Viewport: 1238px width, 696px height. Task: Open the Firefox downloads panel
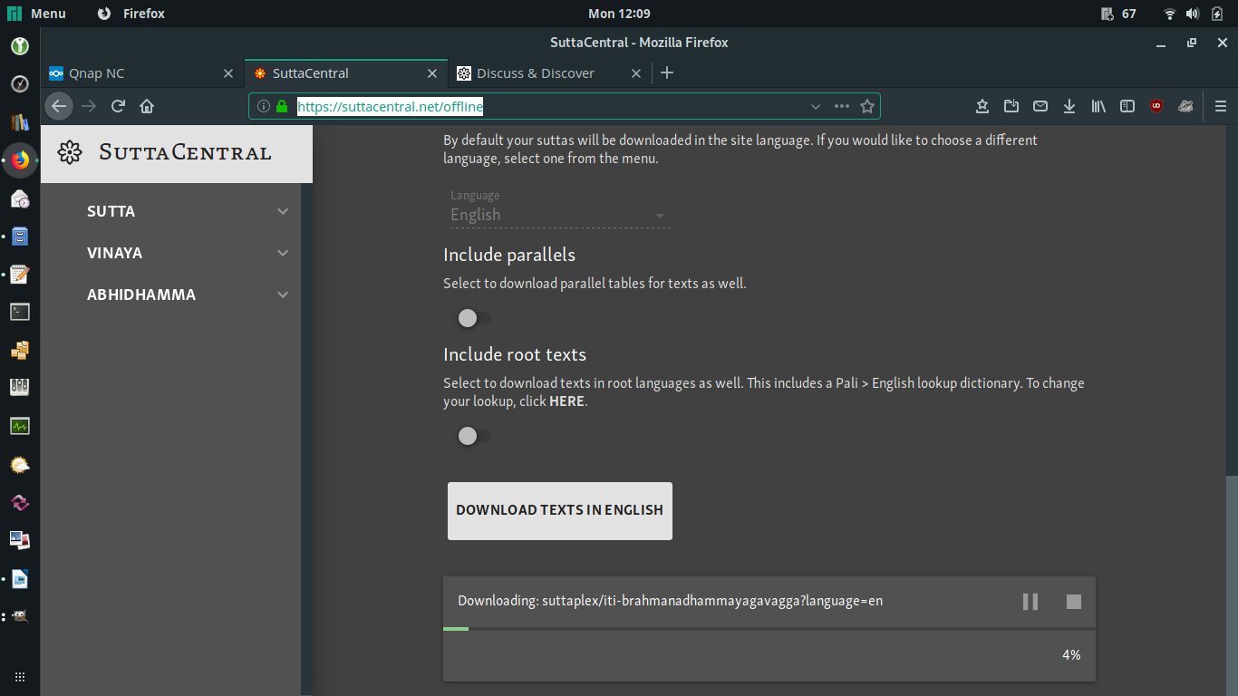[1069, 106]
